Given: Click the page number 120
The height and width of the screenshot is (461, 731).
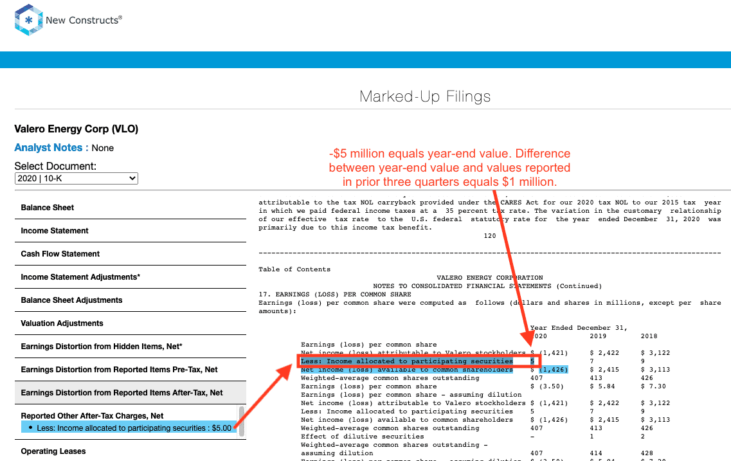Looking at the screenshot, I should [x=489, y=236].
